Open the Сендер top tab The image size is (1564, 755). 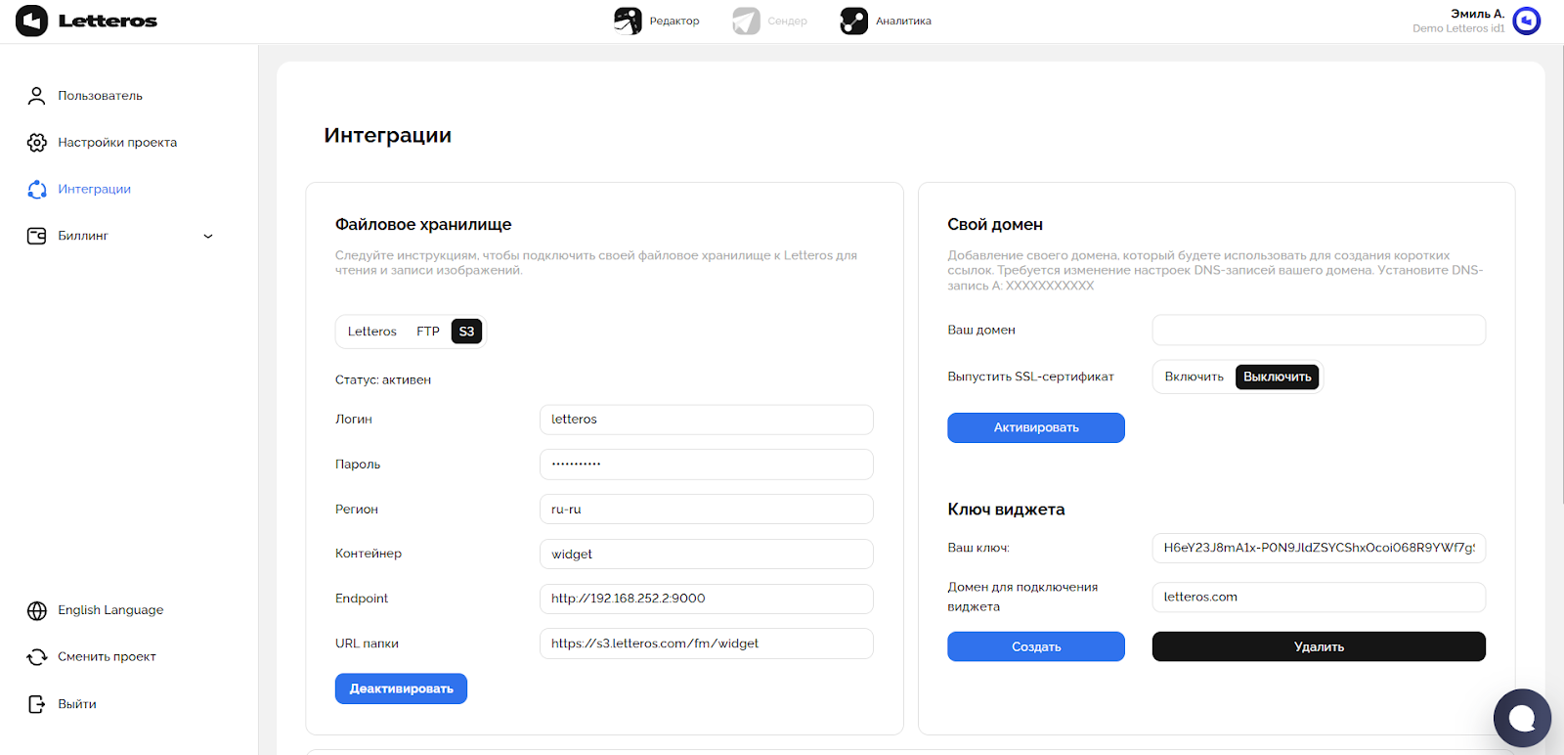click(x=770, y=21)
